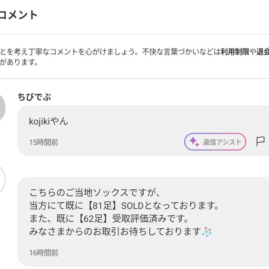The width and height of the screenshot is (269, 269).
Task: Click the コメント section heading
Action: coord(19,15)
